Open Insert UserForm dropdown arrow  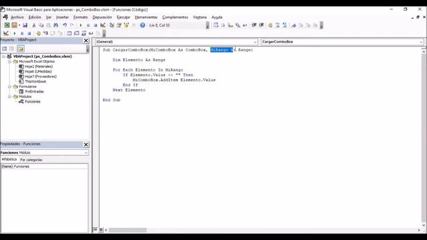click(x=19, y=25)
